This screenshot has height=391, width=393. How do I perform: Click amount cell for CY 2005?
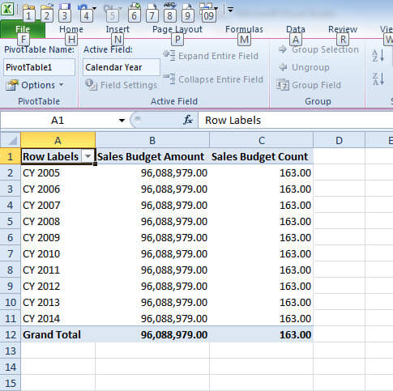pos(152,172)
